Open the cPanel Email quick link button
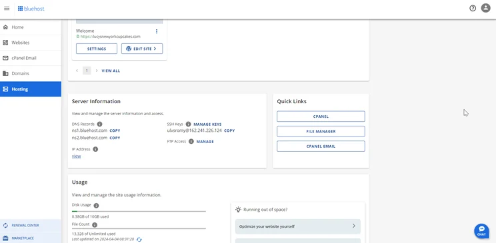Viewport: 496px width, 243px height. point(321,146)
